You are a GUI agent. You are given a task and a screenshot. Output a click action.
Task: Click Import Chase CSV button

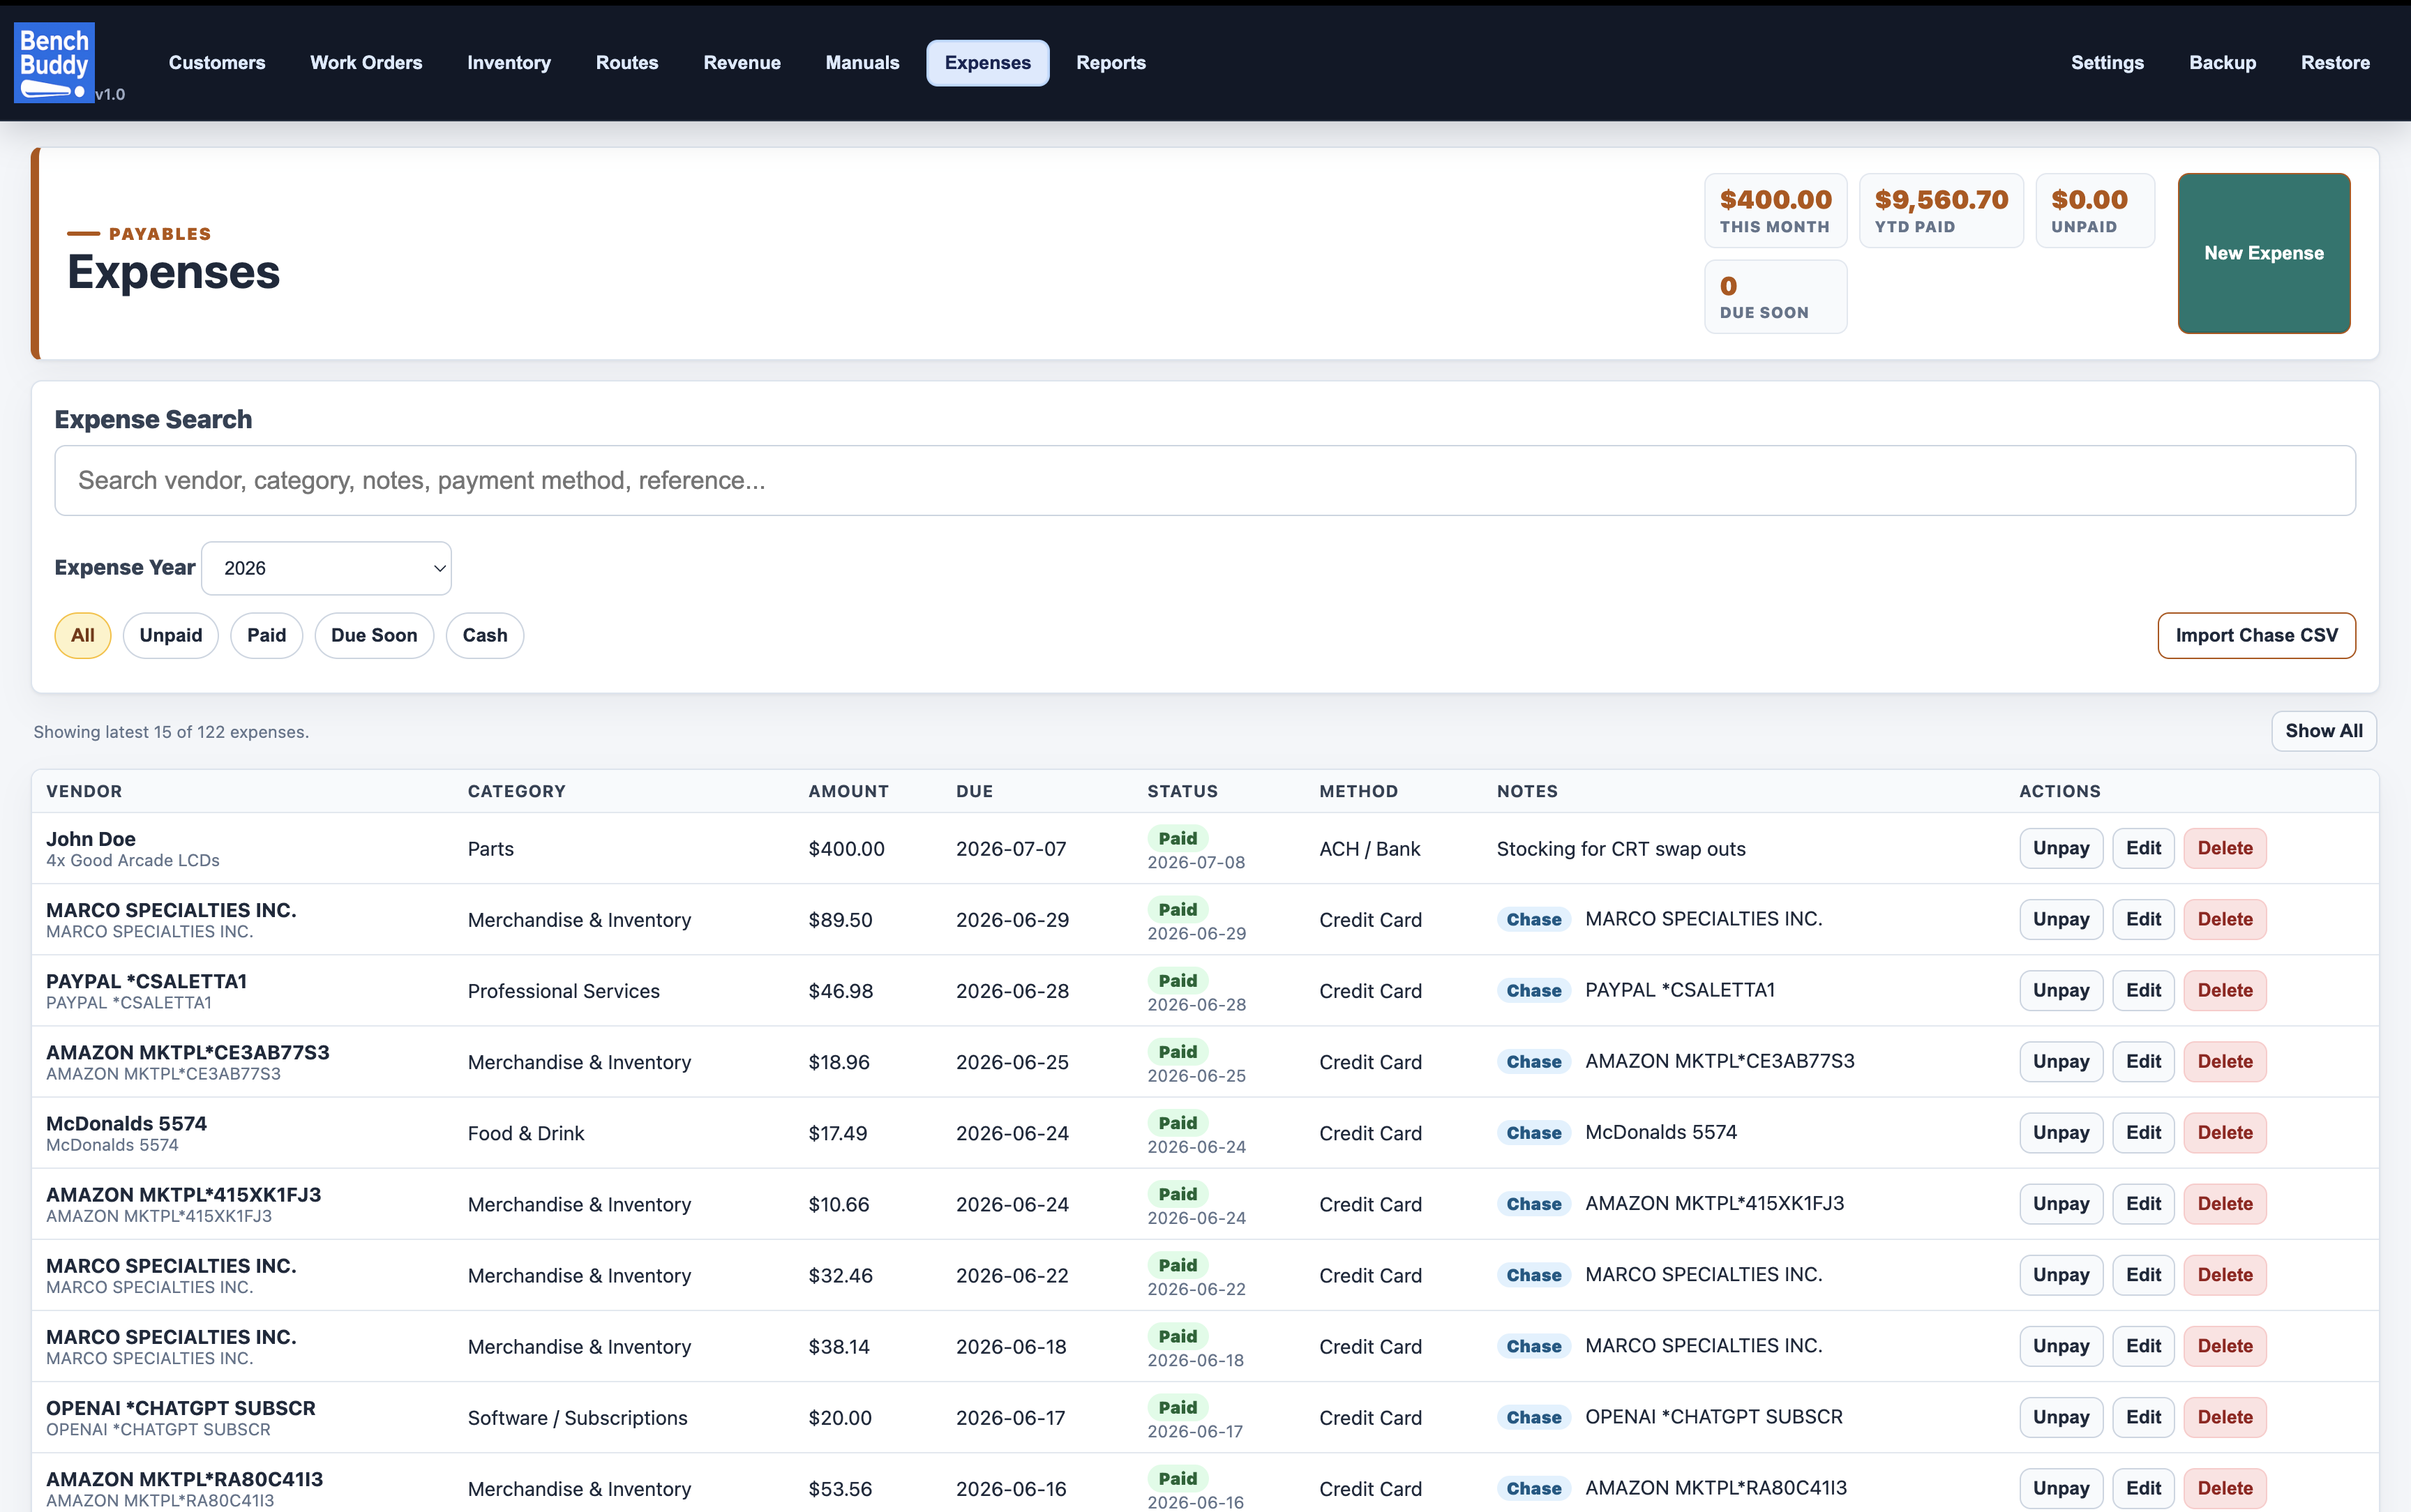point(2257,636)
